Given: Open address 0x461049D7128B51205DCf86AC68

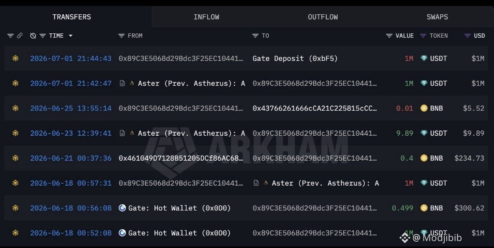Looking at the screenshot, I should [x=181, y=158].
